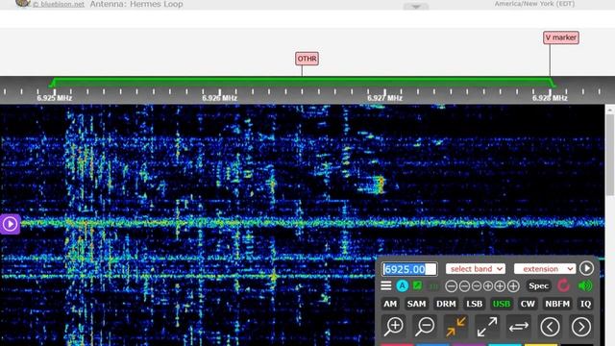This screenshot has height=346, width=615.
Task: Click the smallest frequency step-down minus button
Action: click(477, 286)
